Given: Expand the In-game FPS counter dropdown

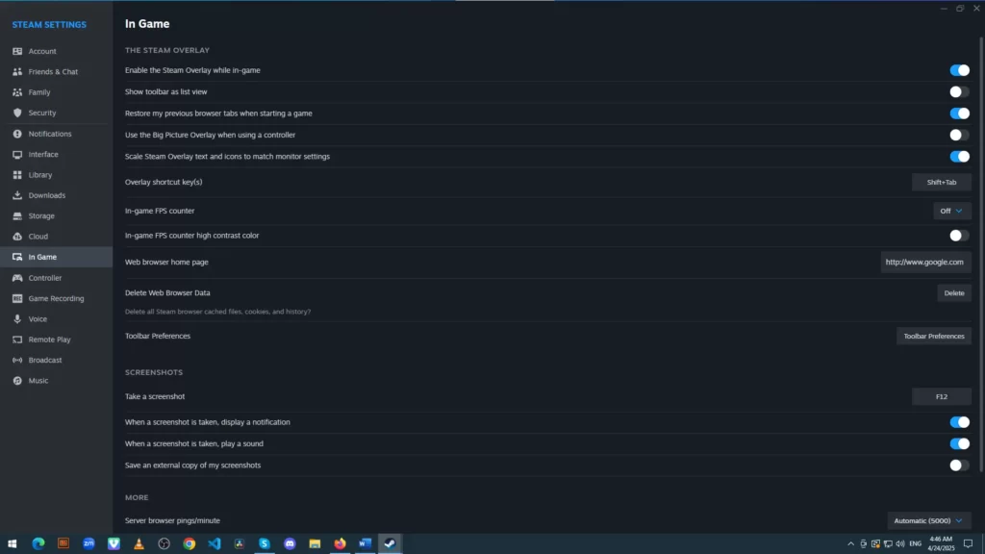Looking at the screenshot, I should coord(951,211).
